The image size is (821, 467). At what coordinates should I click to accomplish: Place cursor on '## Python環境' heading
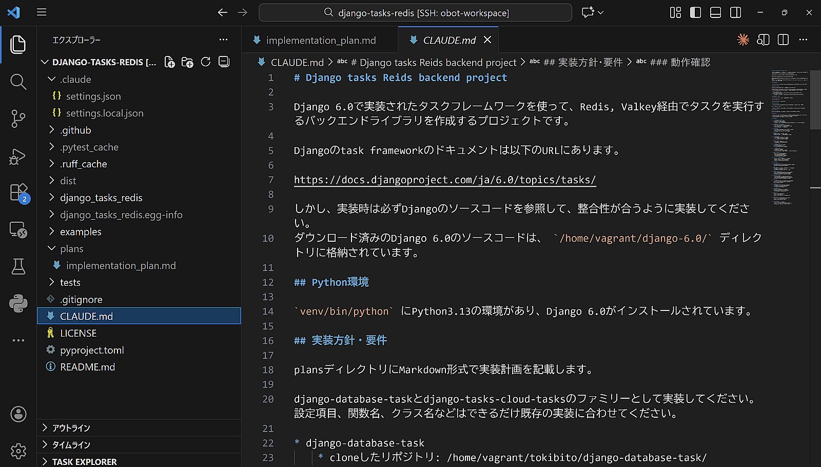[x=331, y=282]
